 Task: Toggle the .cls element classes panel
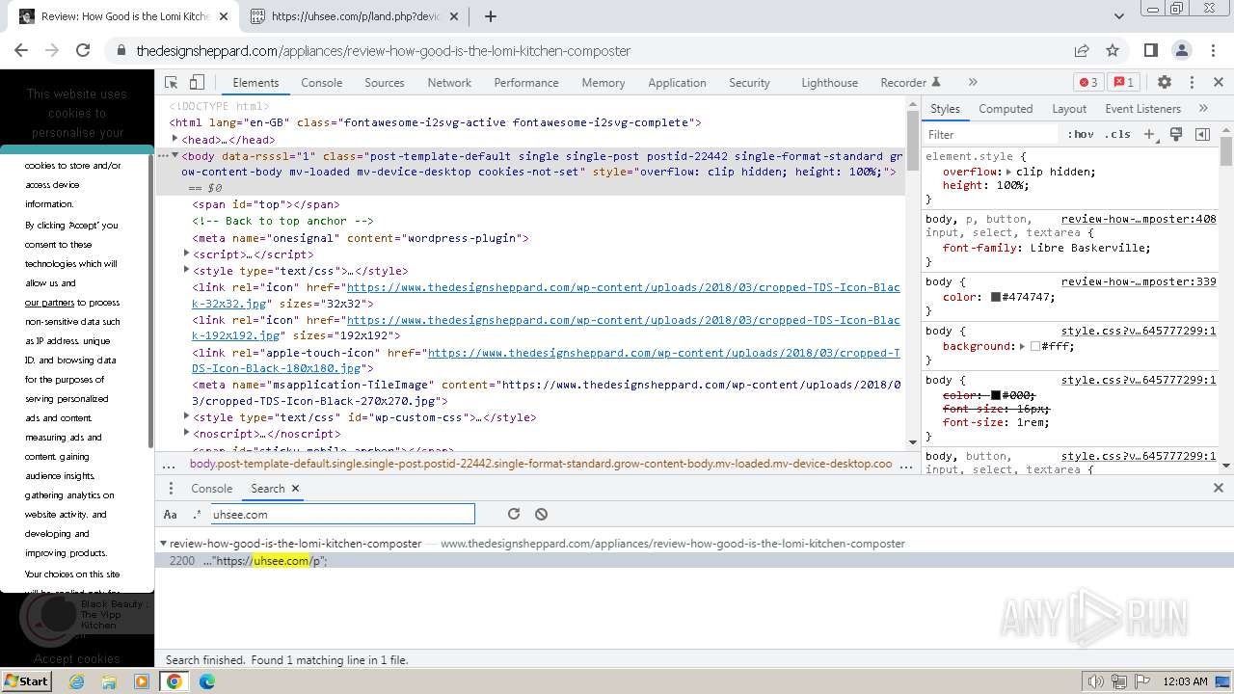[x=1117, y=134]
